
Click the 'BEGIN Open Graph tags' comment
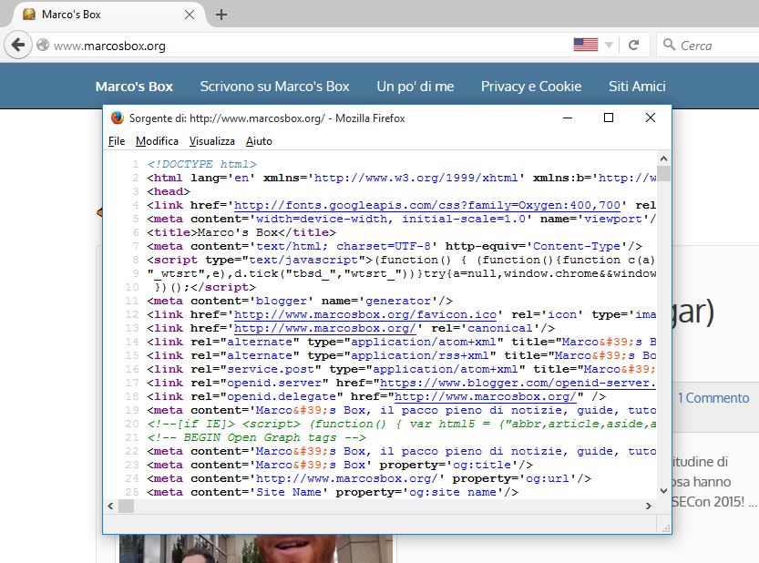[257, 437]
